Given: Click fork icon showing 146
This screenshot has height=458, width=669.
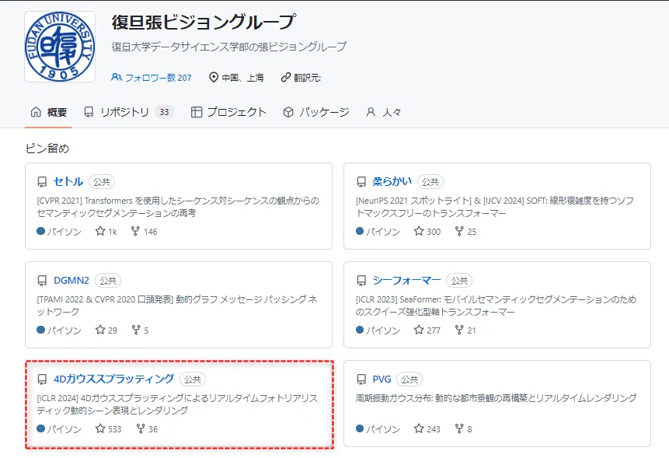Looking at the screenshot, I should pos(135,232).
